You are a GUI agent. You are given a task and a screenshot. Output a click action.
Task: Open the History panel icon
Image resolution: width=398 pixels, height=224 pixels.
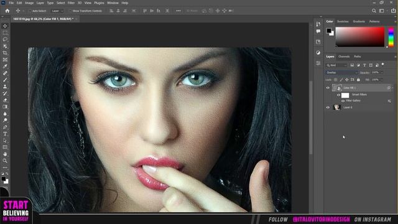click(x=318, y=24)
